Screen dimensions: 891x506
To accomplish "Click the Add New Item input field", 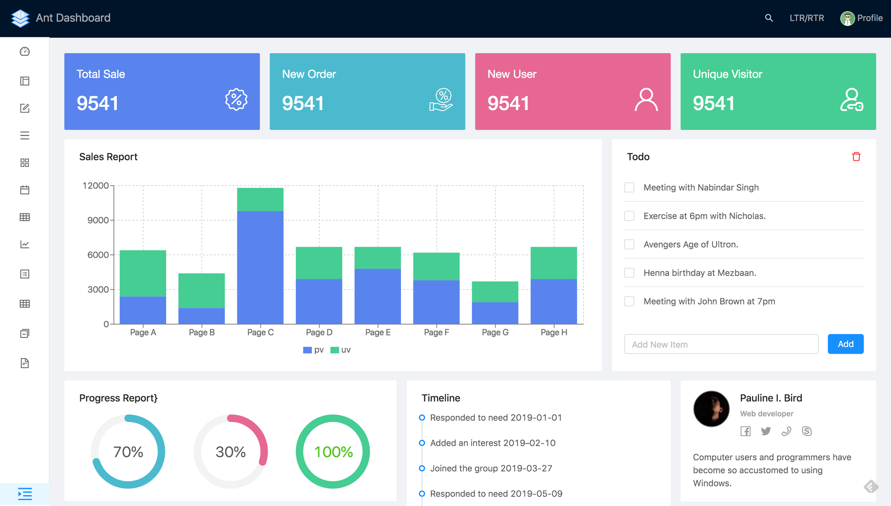I will pyautogui.click(x=722, y=344).
